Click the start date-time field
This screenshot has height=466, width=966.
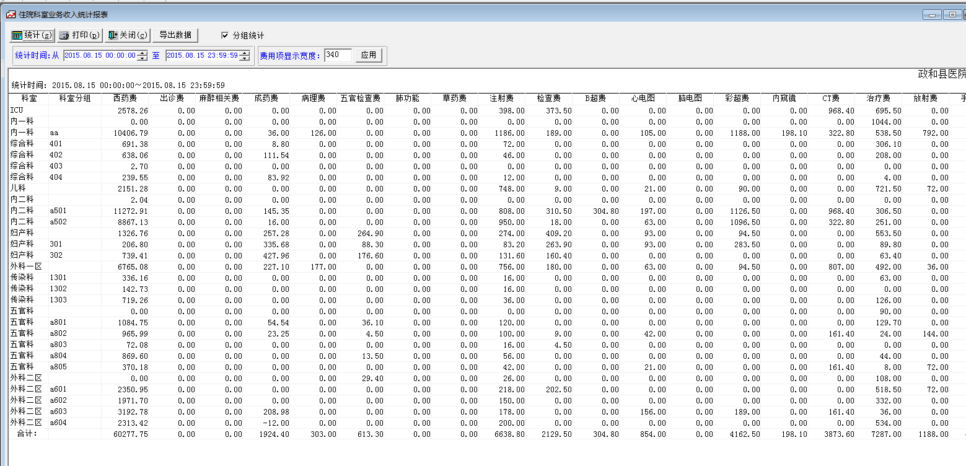(100, 55)
